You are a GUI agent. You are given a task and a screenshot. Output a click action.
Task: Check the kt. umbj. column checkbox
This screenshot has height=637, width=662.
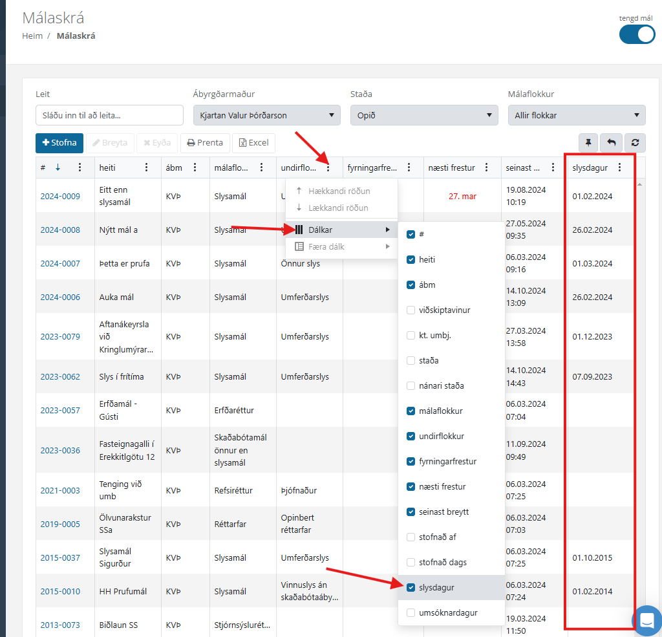click(411, 336)
